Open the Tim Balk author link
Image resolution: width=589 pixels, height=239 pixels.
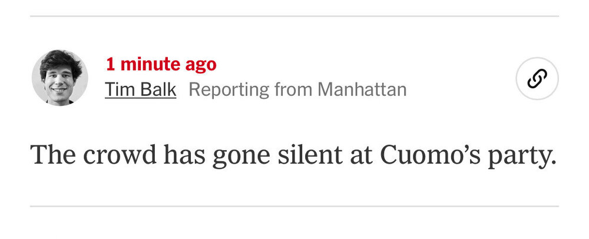tap(140, 90)
